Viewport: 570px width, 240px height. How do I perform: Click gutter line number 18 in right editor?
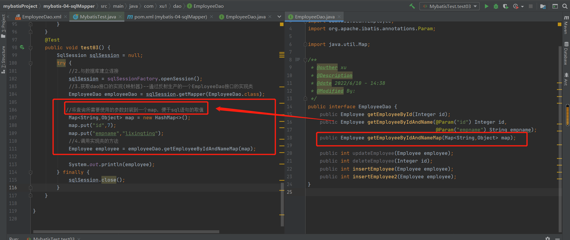coord(289,138)
